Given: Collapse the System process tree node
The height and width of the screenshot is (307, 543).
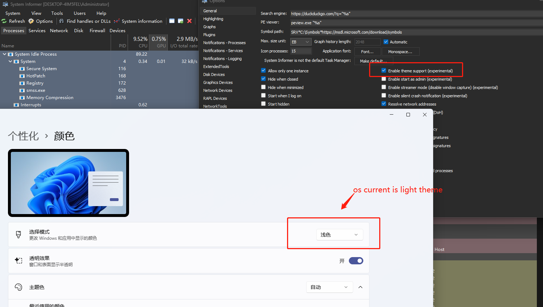Looking at the screenshot, I should (x=10, y=61).
